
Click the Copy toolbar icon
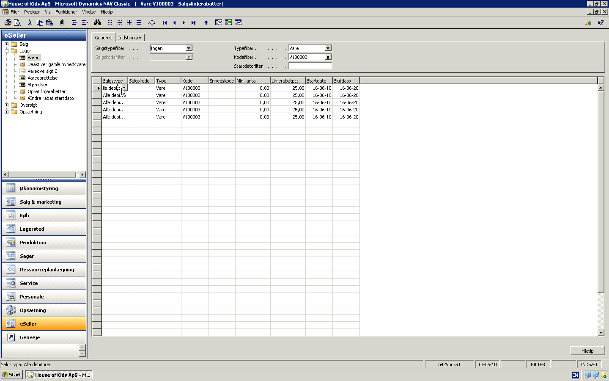click(40, 22)
